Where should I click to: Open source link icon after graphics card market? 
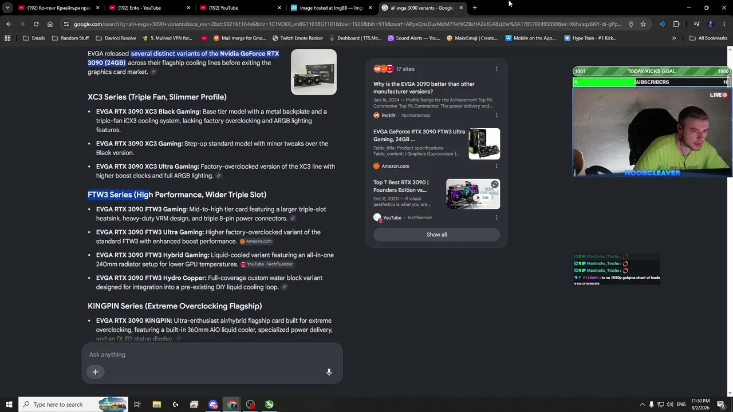click(x=153, y=72)
